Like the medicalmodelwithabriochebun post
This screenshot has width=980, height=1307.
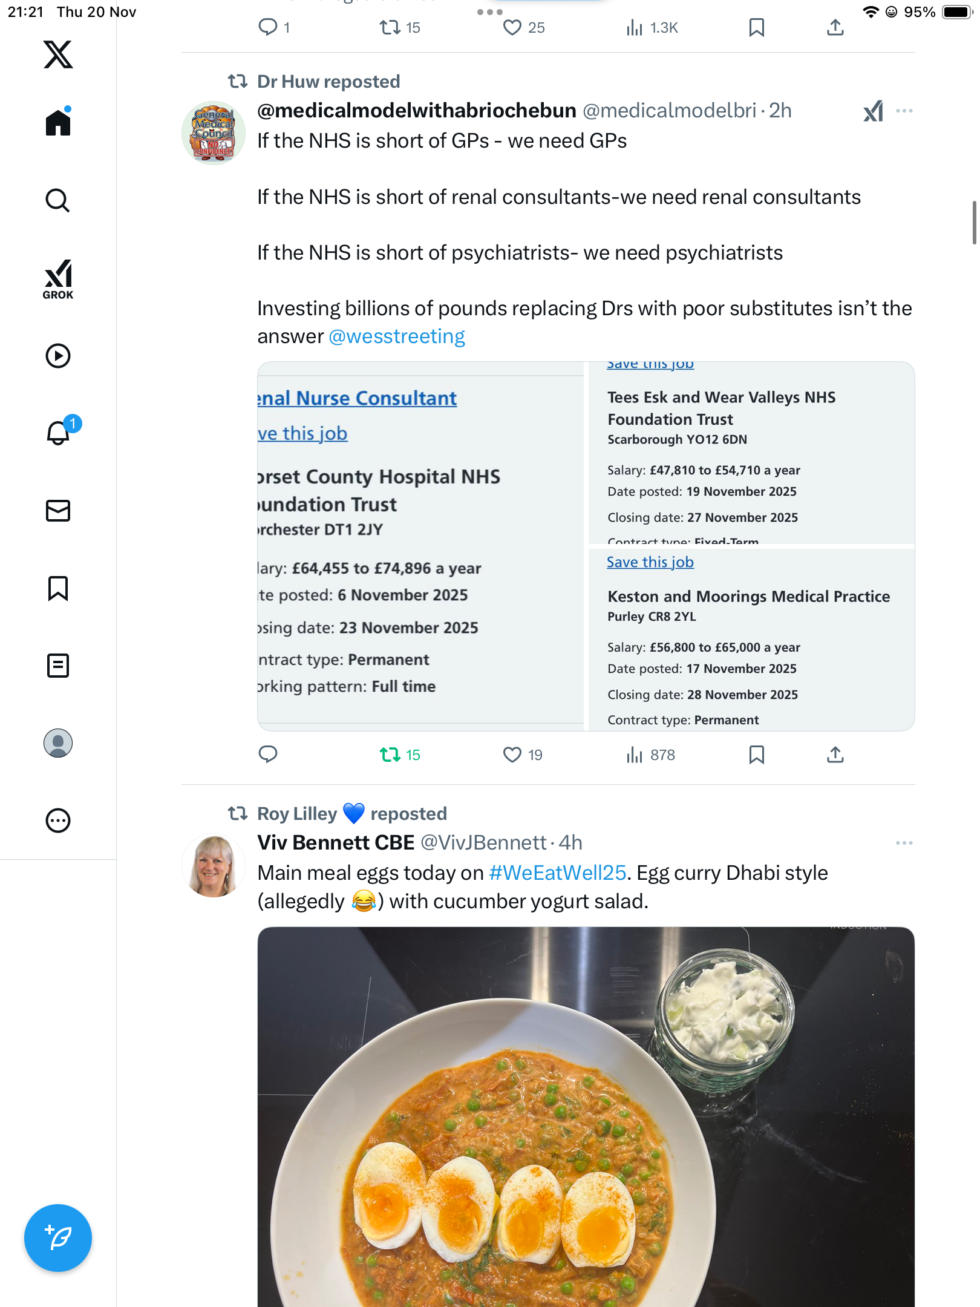point(512,755)
